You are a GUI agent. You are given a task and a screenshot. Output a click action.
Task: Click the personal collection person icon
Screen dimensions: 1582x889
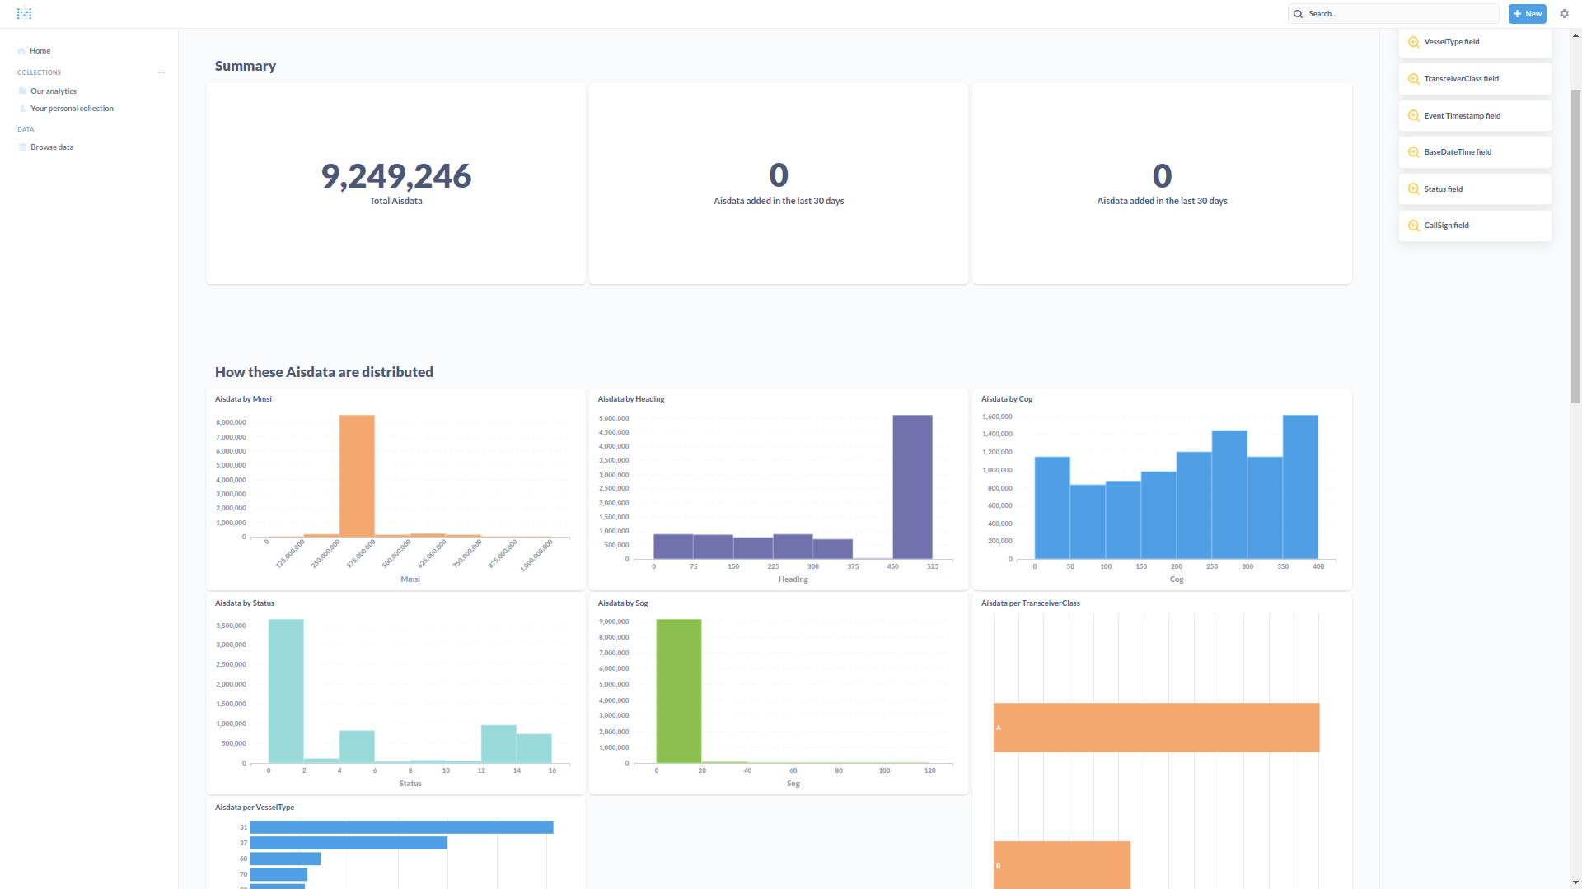coord(23,109)
